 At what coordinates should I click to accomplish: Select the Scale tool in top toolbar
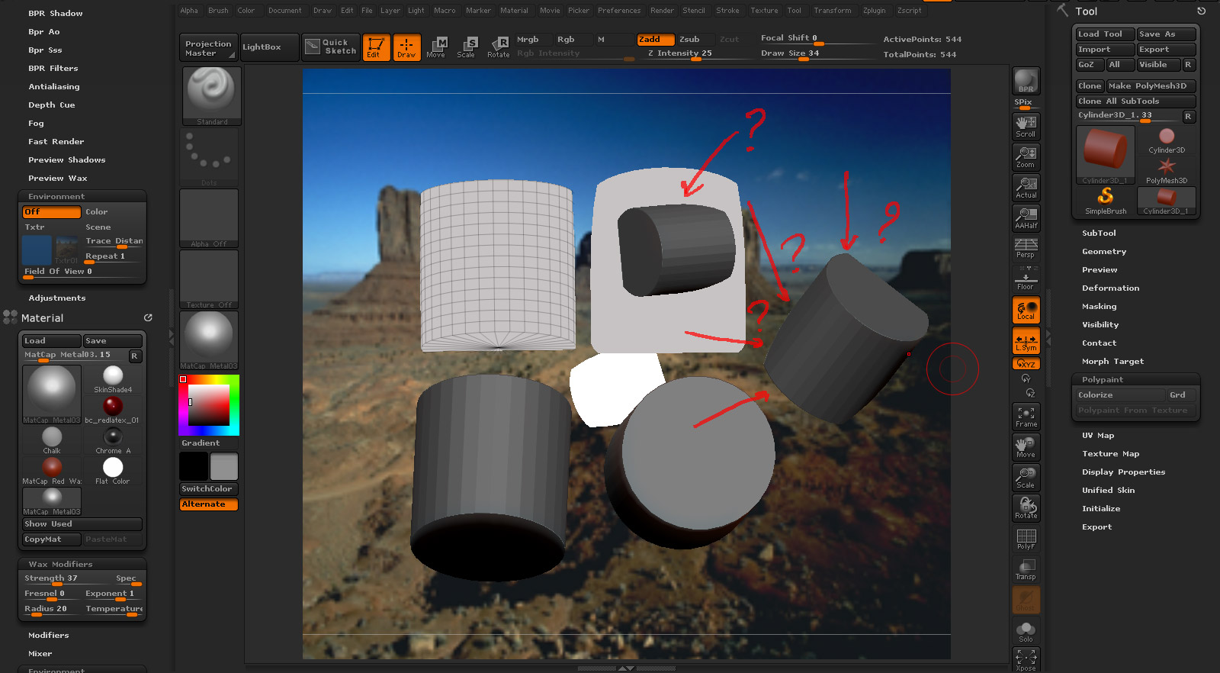[466, 47]
